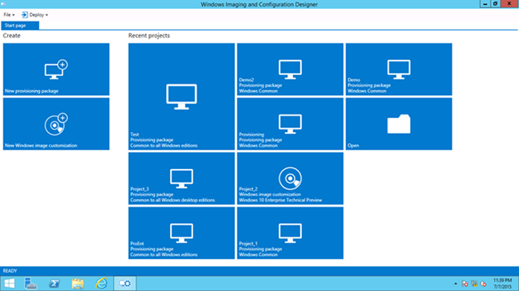Open File Explorer from the taskbar
519x291 pixels.
78,283
